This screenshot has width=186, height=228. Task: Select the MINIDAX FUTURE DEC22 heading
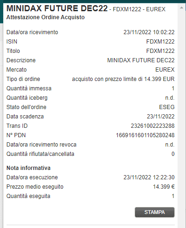[x=57, y=8]
